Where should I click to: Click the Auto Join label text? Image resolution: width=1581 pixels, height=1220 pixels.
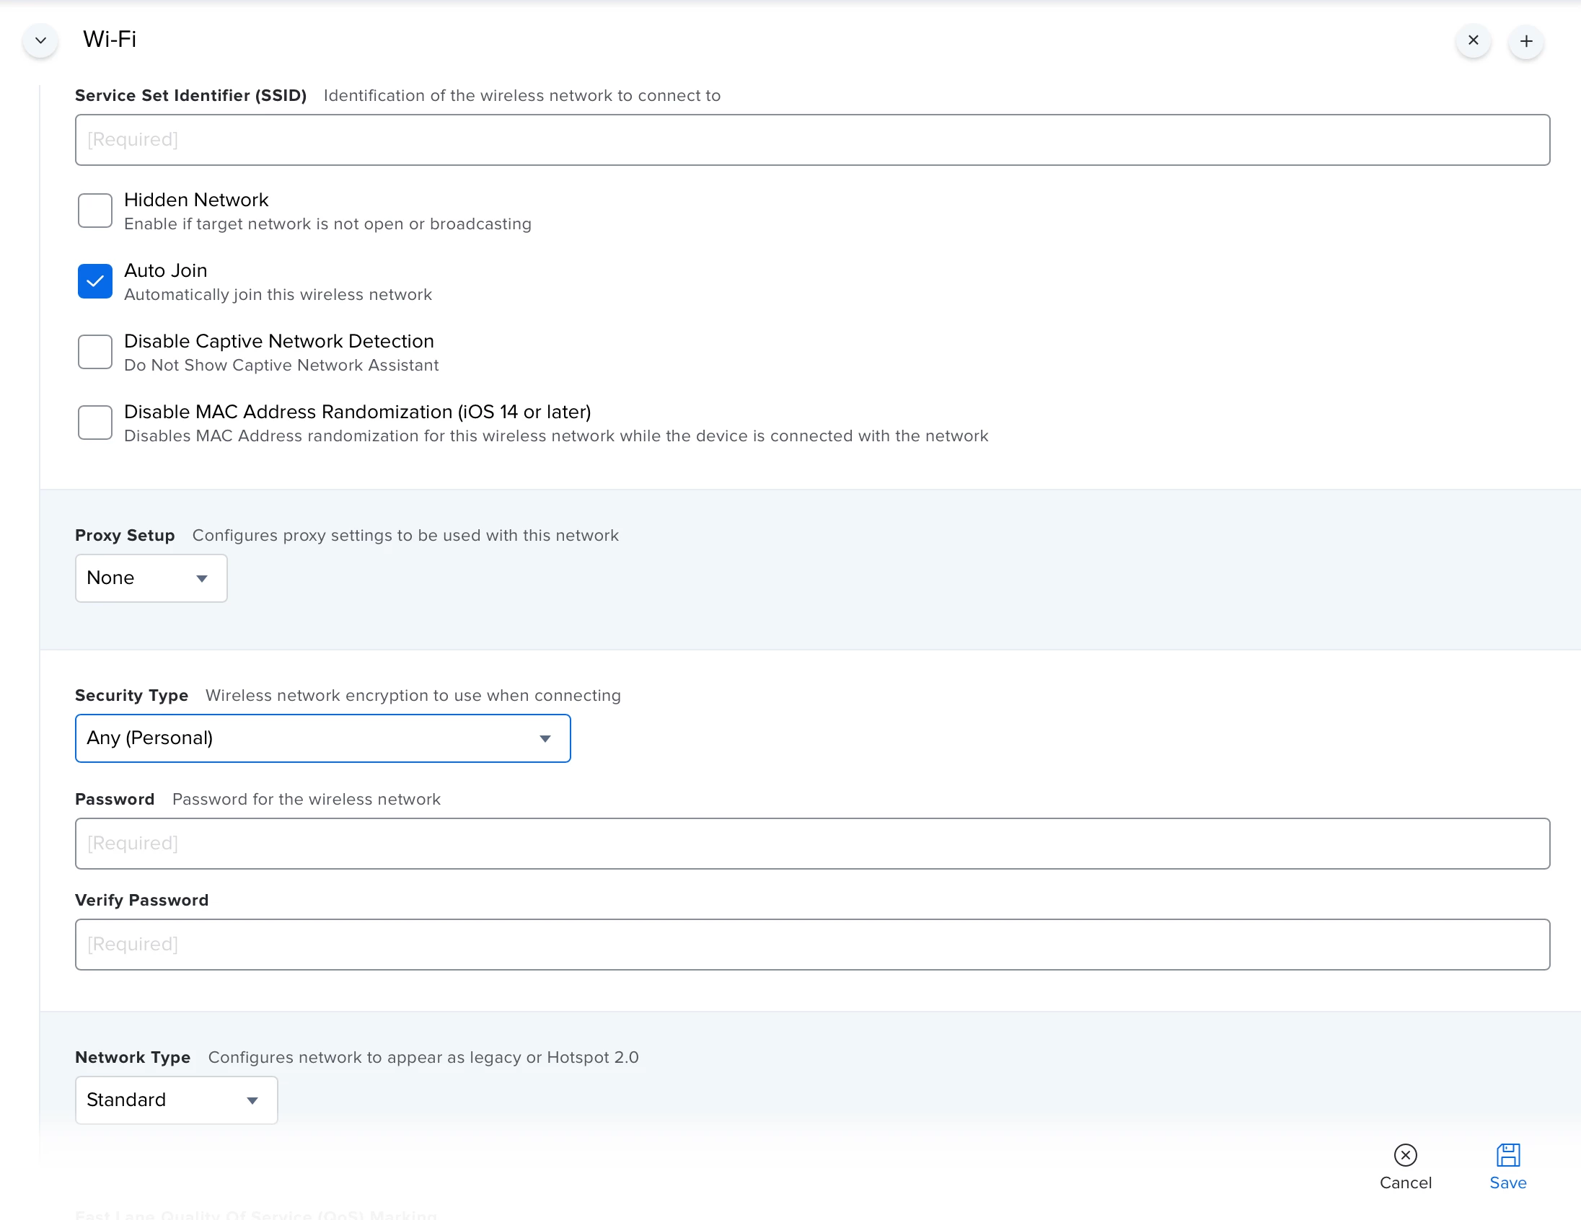point(165,270)
